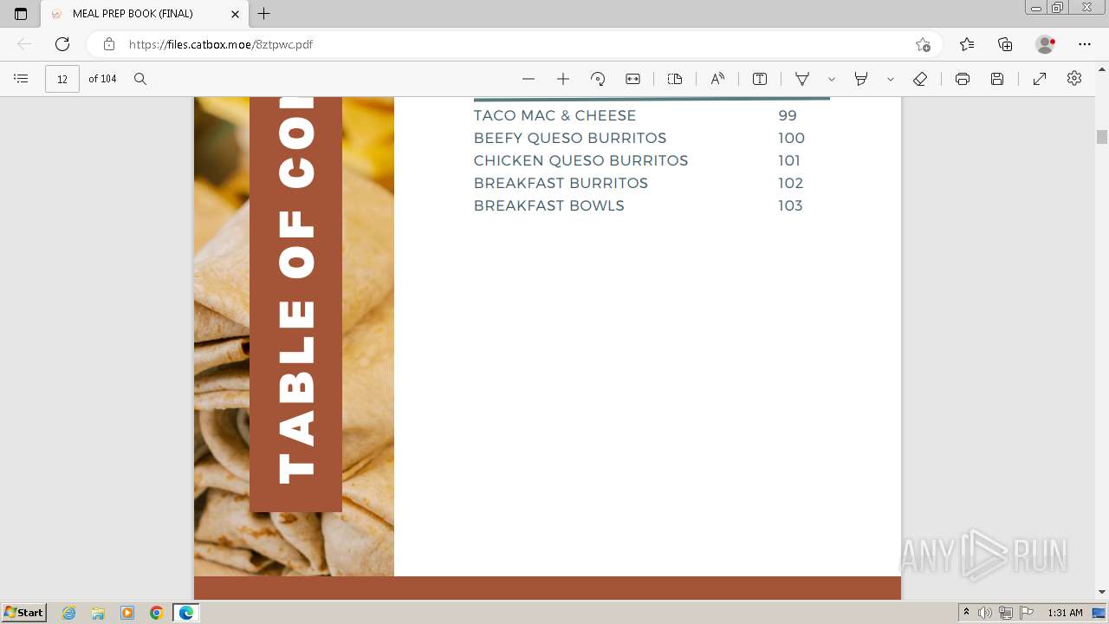This screenshot has width=1109, height=624.
Task: Open File Explorer from taskbar
Action: [x=98, y=613]
